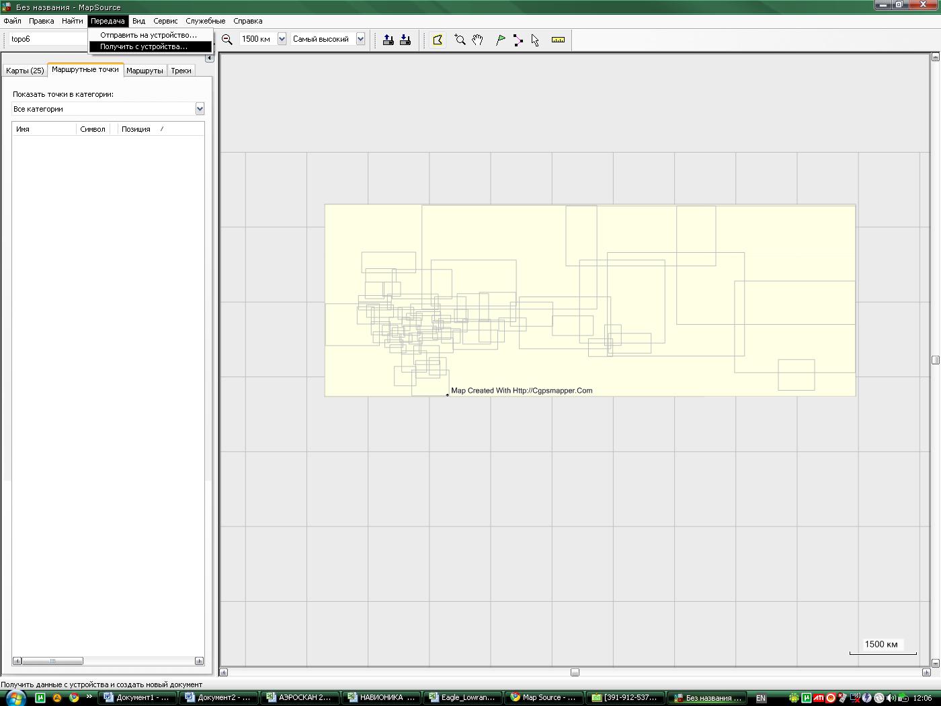Click the receive from device toolbar icon
The width and height of the screenshot is (941, 706).
(405, 40)
